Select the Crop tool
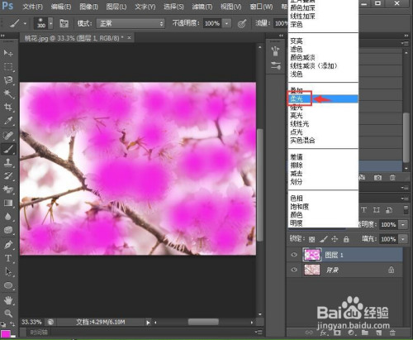 (8, 107)
